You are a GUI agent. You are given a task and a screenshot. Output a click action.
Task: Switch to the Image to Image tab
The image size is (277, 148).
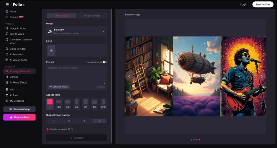(92, 16)
